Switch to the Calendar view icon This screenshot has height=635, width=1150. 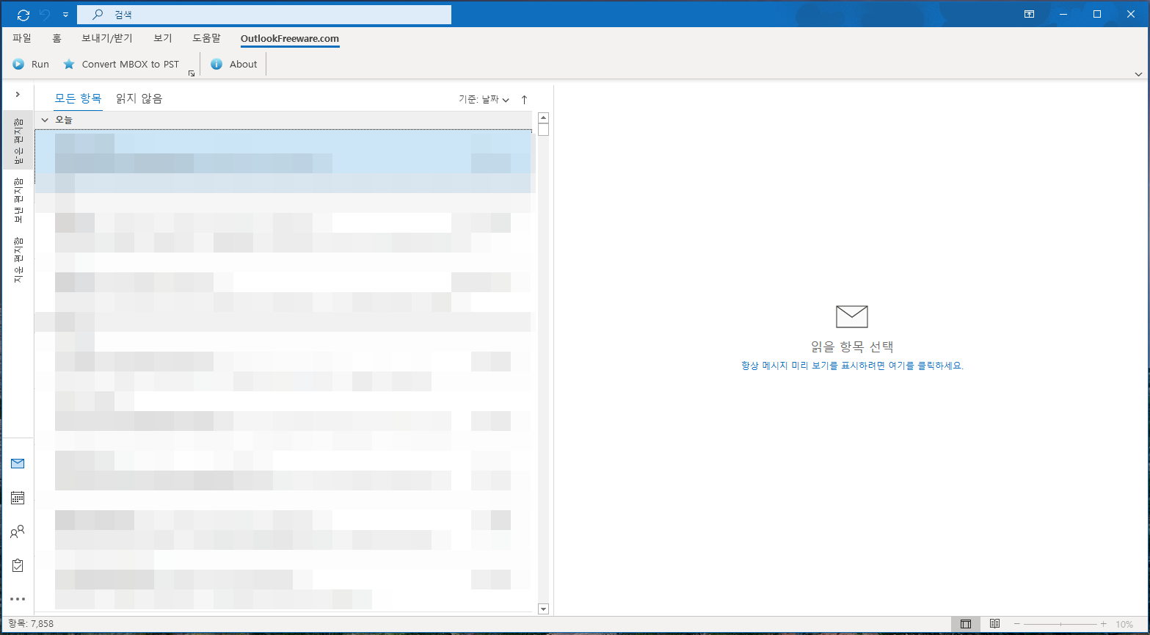[x=18, y=497]
